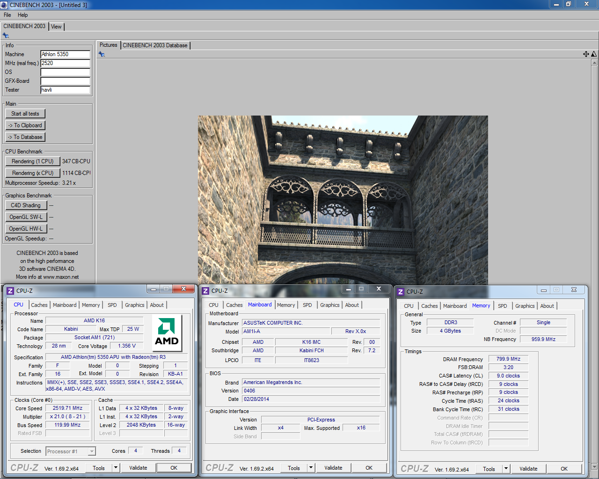This screenshot has height=479, width=599.
Task: Click OK in Memory window
Action: pos(564,469)
